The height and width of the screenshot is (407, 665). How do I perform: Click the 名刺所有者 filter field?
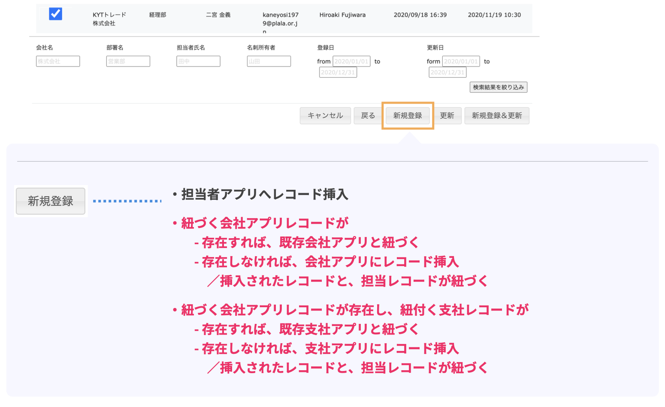(x=269, y=61)
